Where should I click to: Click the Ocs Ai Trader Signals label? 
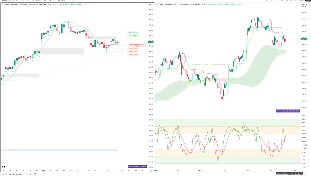click(137, 166)
